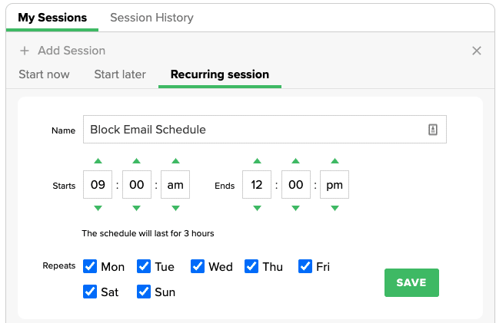Disable the Sat repeat checkbox
The height and width of the screenshot is (323, 496).
90,292
